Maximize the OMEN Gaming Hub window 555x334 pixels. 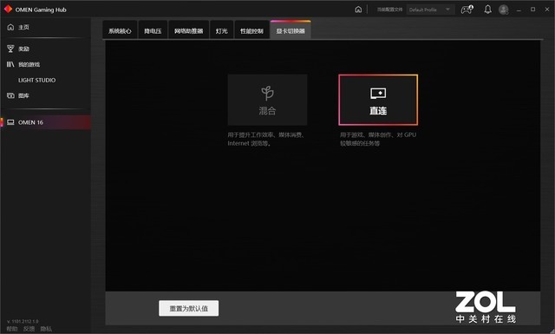(x=532, y=10)
